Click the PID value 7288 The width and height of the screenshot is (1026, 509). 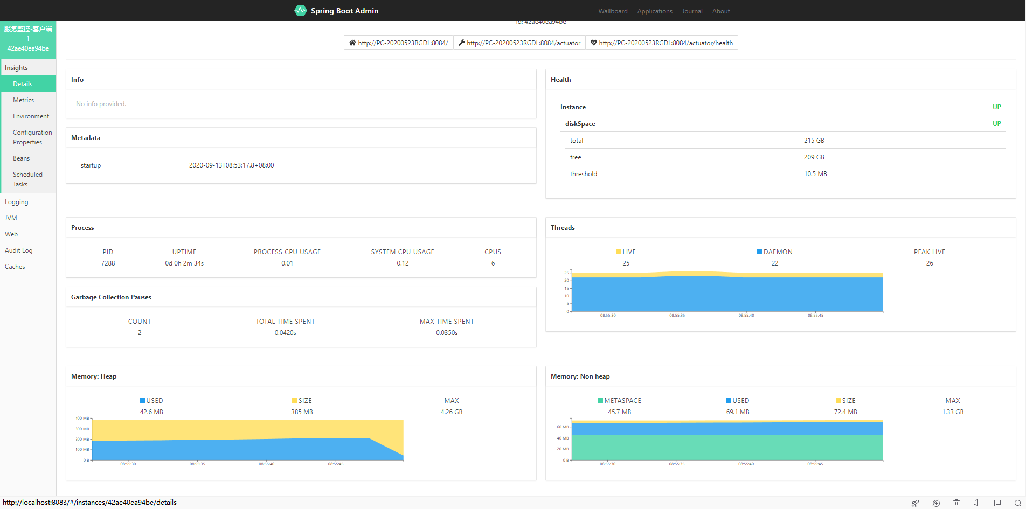pyautogui.click(x=108, y=263)
